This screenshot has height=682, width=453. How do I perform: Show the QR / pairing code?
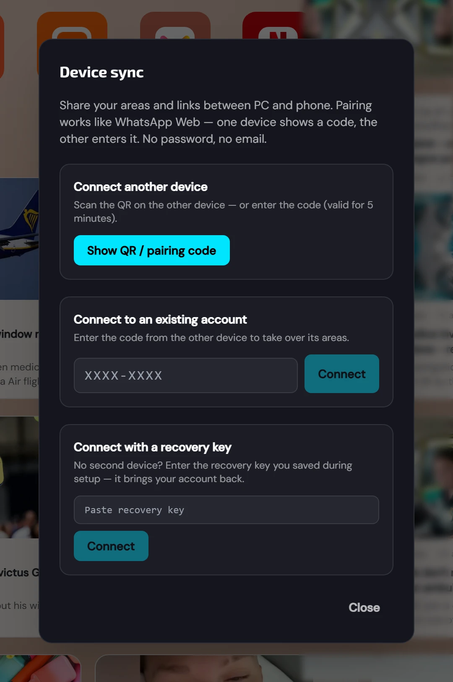[x=152, y=250]
